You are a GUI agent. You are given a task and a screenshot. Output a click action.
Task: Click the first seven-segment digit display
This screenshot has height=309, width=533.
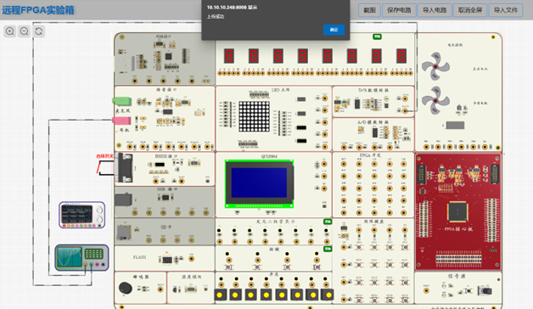[229, 56]
